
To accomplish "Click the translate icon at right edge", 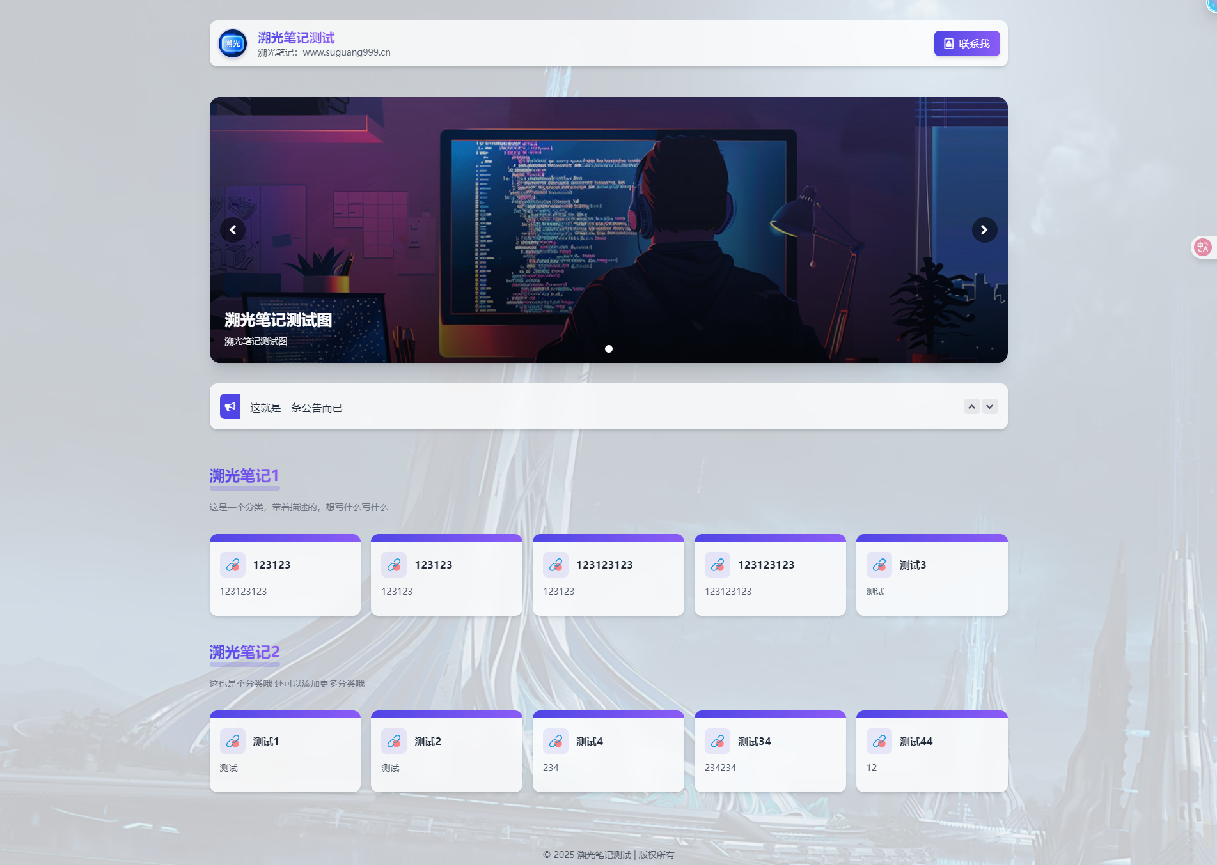I will (1202, 247).
